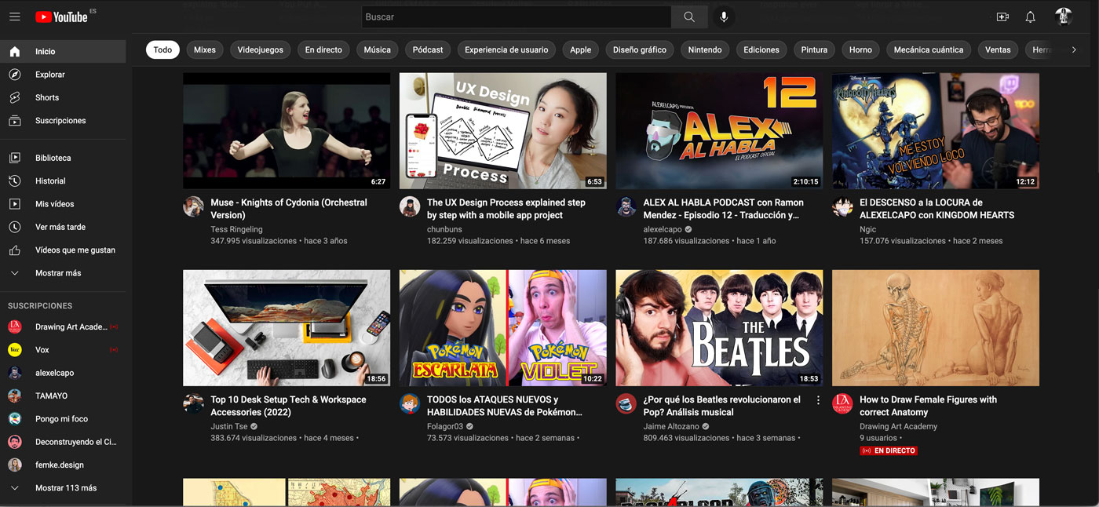Open alexelcapo channel subscription
This screenshot has width=1099, height=507.
point(63,373)
